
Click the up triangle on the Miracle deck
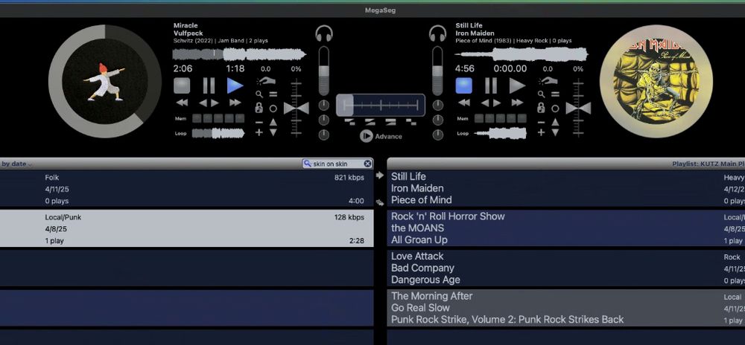[x=273, y=122]
